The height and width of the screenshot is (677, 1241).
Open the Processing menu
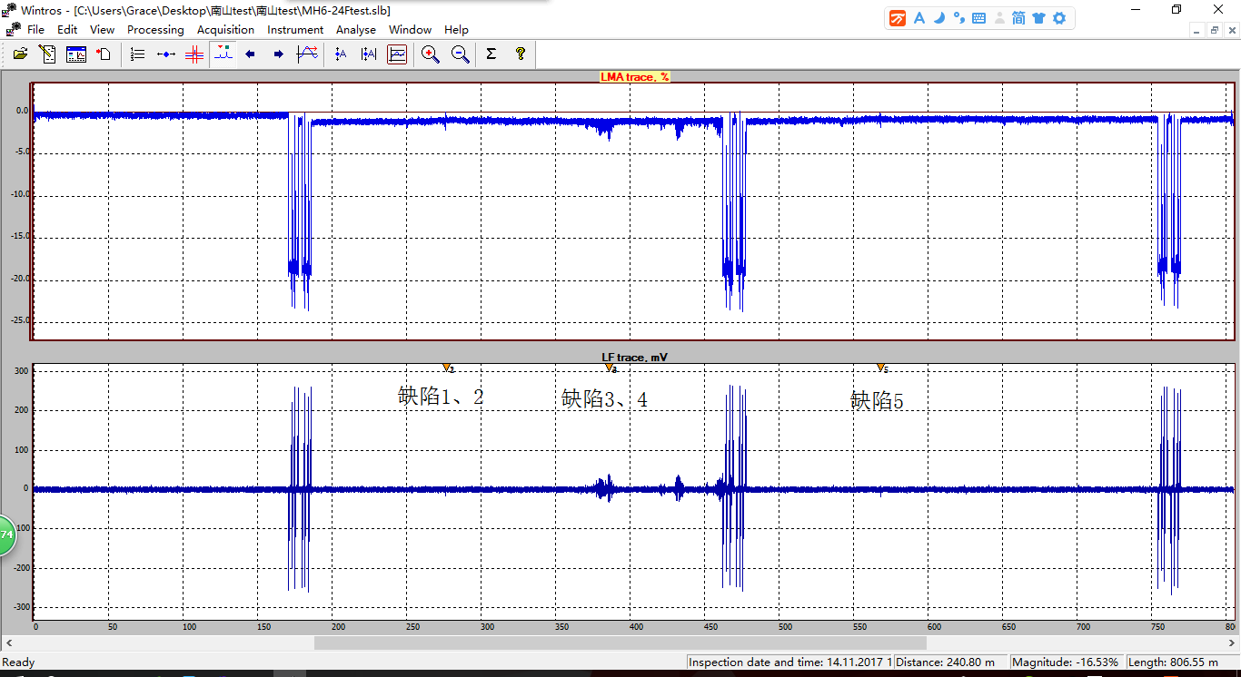[x=155, y=30]
